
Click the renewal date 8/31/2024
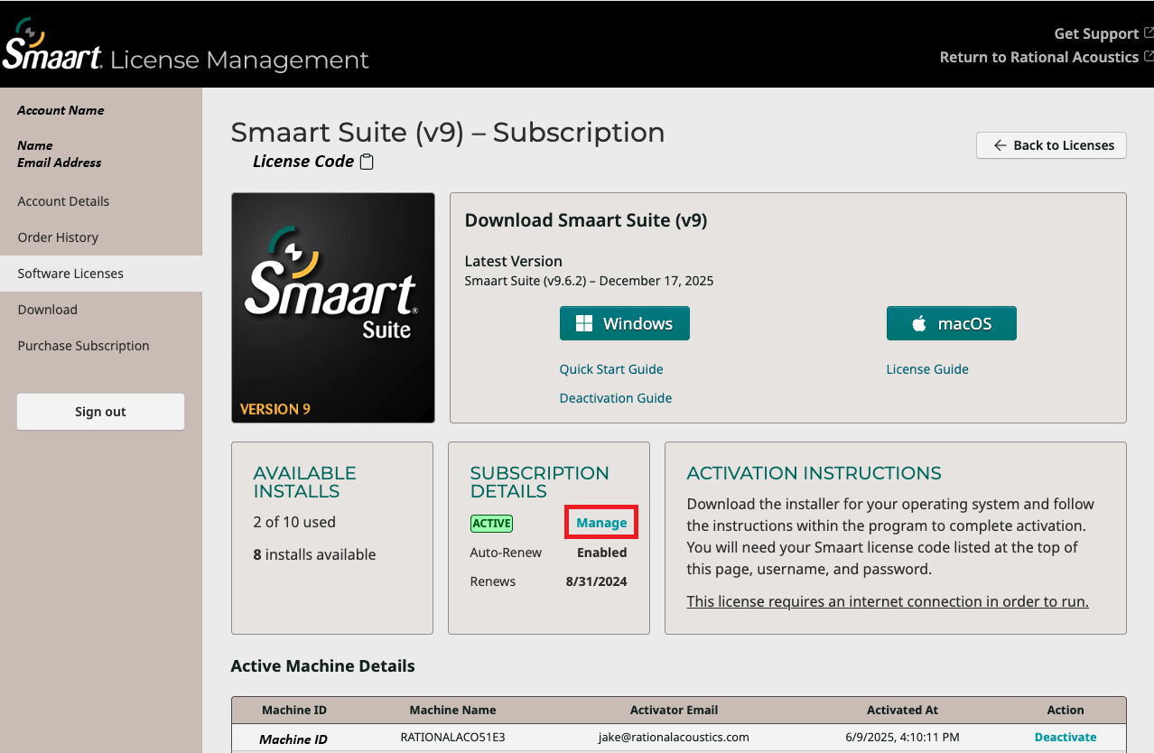pyautogui.click(x=596, y=581)
